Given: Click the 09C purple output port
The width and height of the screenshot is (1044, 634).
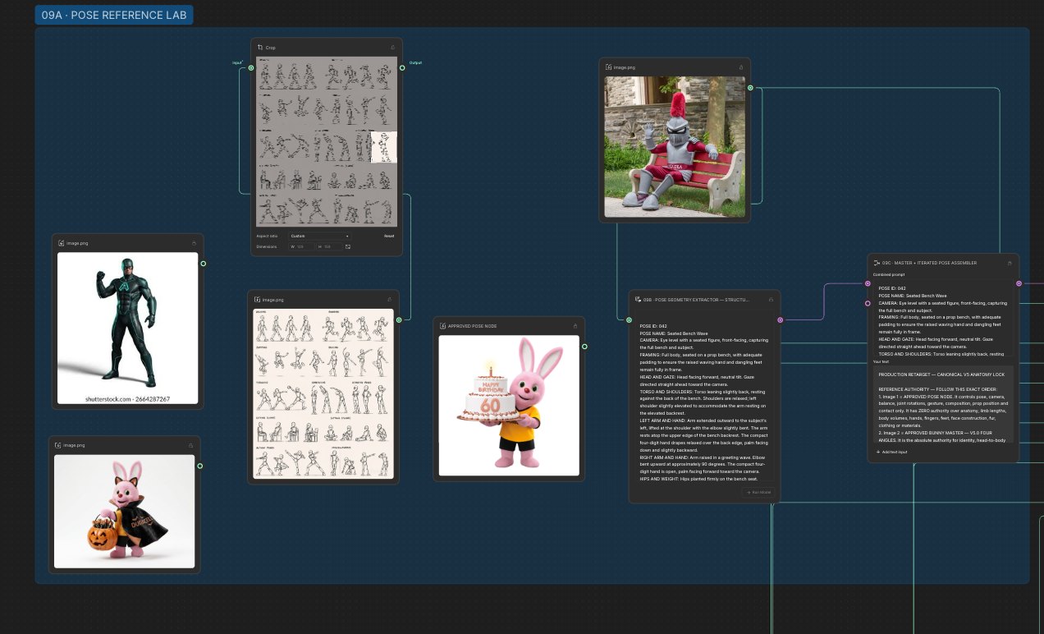Looking at the screenshot, I should click(x=1019, y=283).
